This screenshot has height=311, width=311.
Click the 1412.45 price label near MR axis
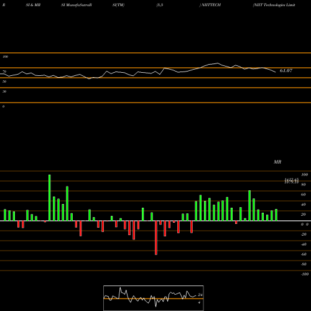pyautogui.click(x=291, y=180)
